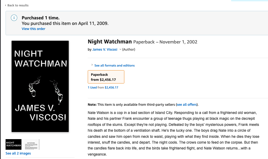Click the back chevron before Back to results
This screenshot has height=159, width=268.
pyautogui.click(x=6, y=5)
